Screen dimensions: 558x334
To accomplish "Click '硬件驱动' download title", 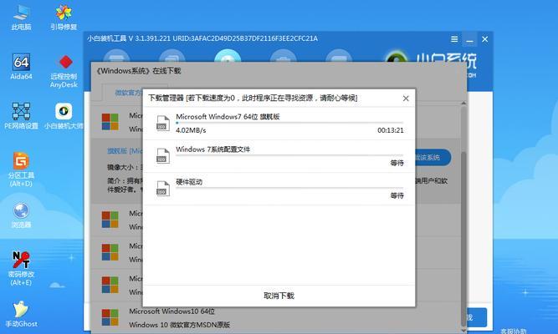I will [189, 182].
